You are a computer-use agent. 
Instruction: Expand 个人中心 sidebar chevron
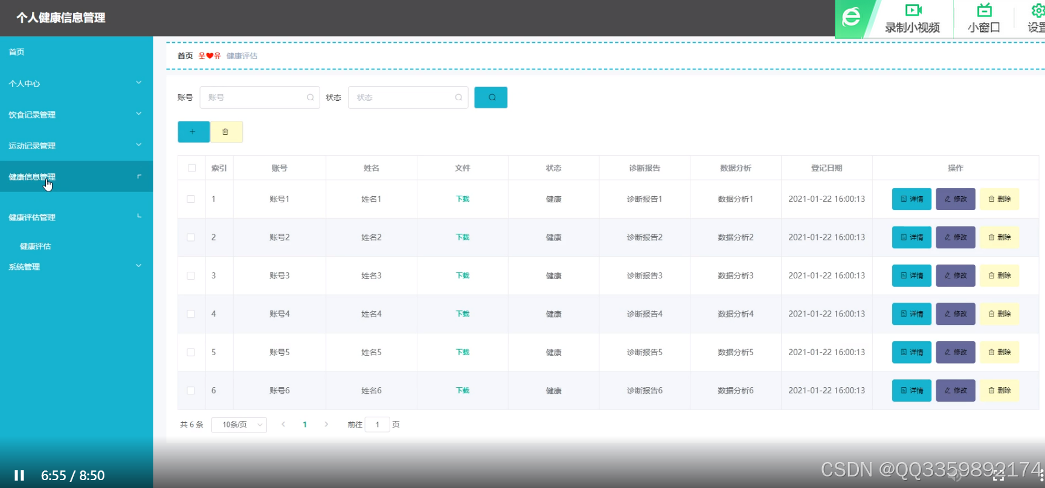pyautogui.click(x=138, y=83)
